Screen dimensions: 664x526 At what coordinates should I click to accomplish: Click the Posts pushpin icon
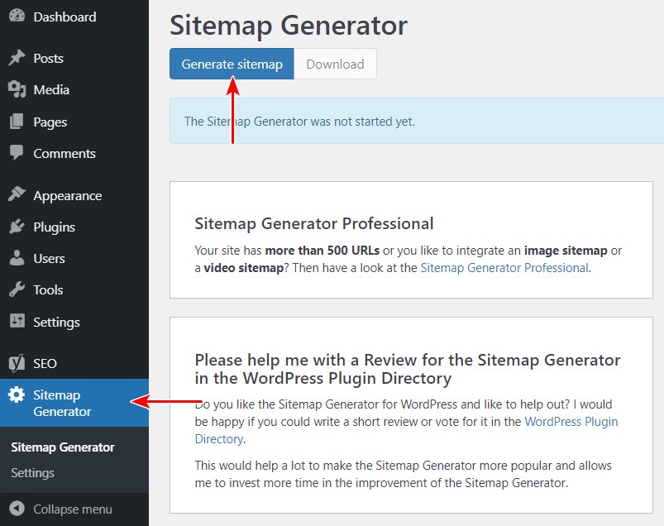click(x=17, y=58)
